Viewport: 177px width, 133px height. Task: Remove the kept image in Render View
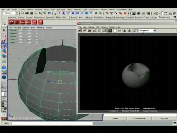tap(129, 31)
